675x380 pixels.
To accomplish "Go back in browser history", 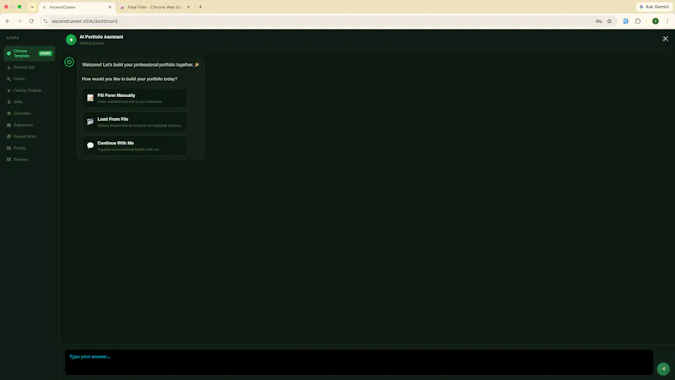I will 8,21.
